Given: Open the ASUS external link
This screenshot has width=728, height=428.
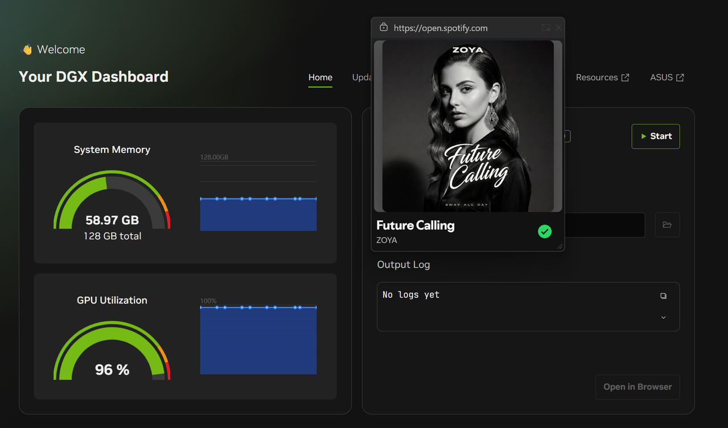Looking at the screenshot, I should tap(667, 77).
